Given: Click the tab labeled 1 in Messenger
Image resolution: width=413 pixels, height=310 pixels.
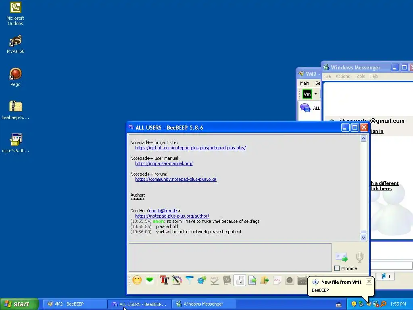Looking at the screenshot, I should (386, 276).
